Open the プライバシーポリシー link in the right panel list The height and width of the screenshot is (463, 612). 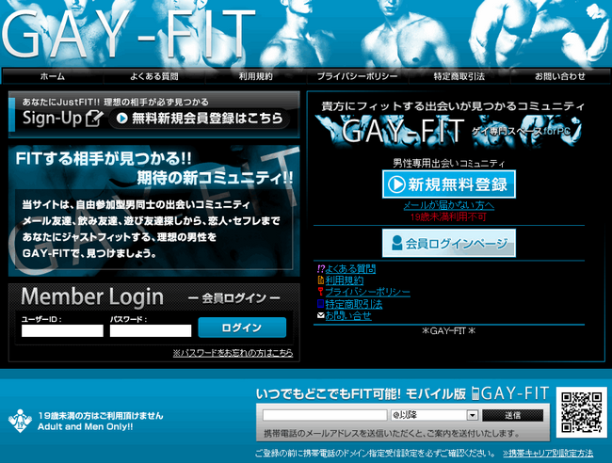pos(367,292)
